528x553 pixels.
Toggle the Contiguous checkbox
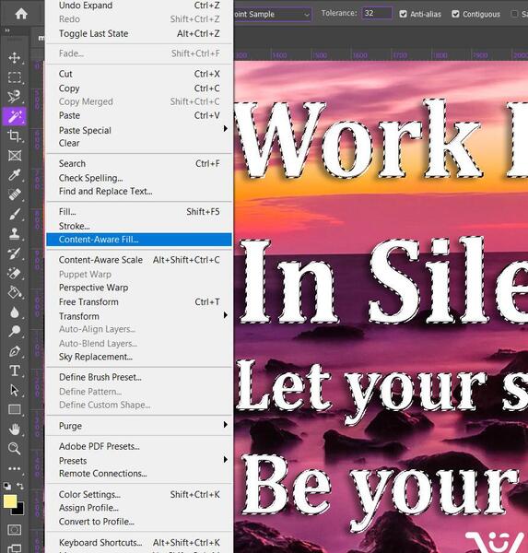click(x=455, y=14)
